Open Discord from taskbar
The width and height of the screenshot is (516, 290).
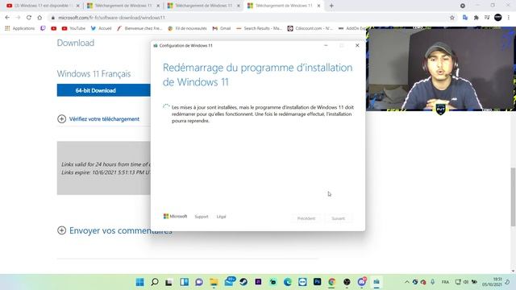(362, 281)
